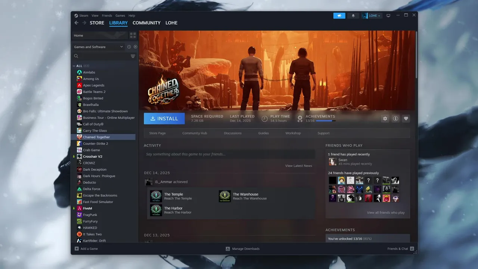Open the game settings gear icon
Viewport: 478px width, 269px height.
pos(385,118)
